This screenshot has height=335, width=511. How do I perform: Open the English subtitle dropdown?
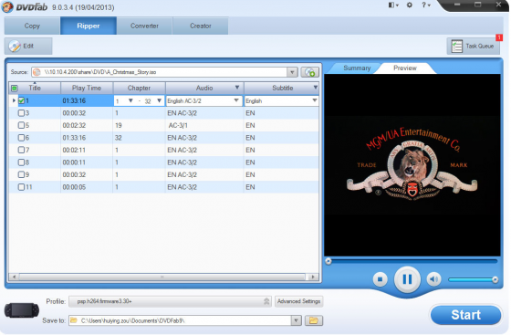point(315,100)
